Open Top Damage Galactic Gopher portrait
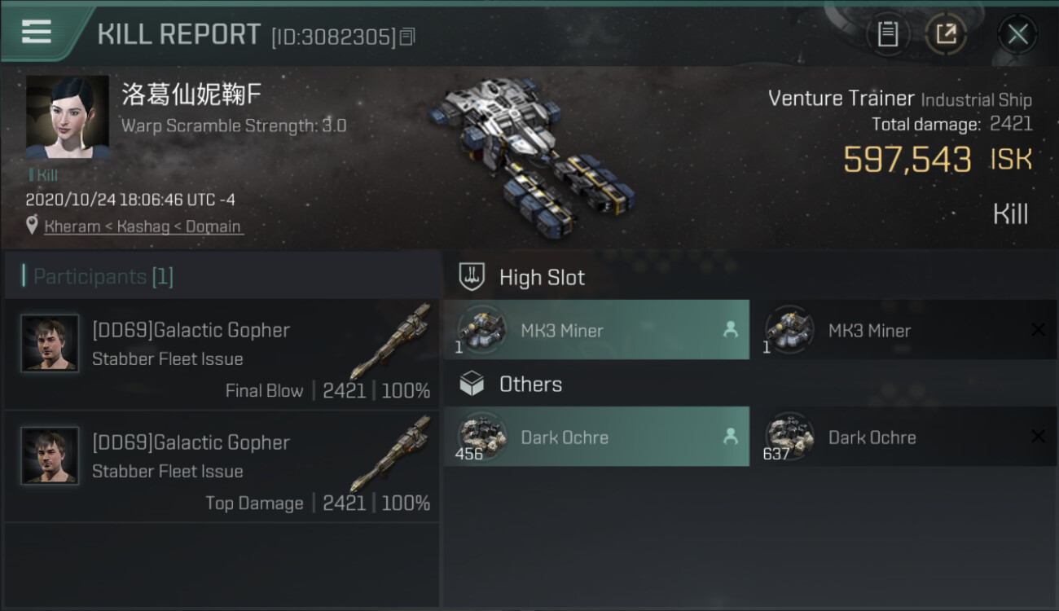The image size is (1059, 611). [51, 455]
